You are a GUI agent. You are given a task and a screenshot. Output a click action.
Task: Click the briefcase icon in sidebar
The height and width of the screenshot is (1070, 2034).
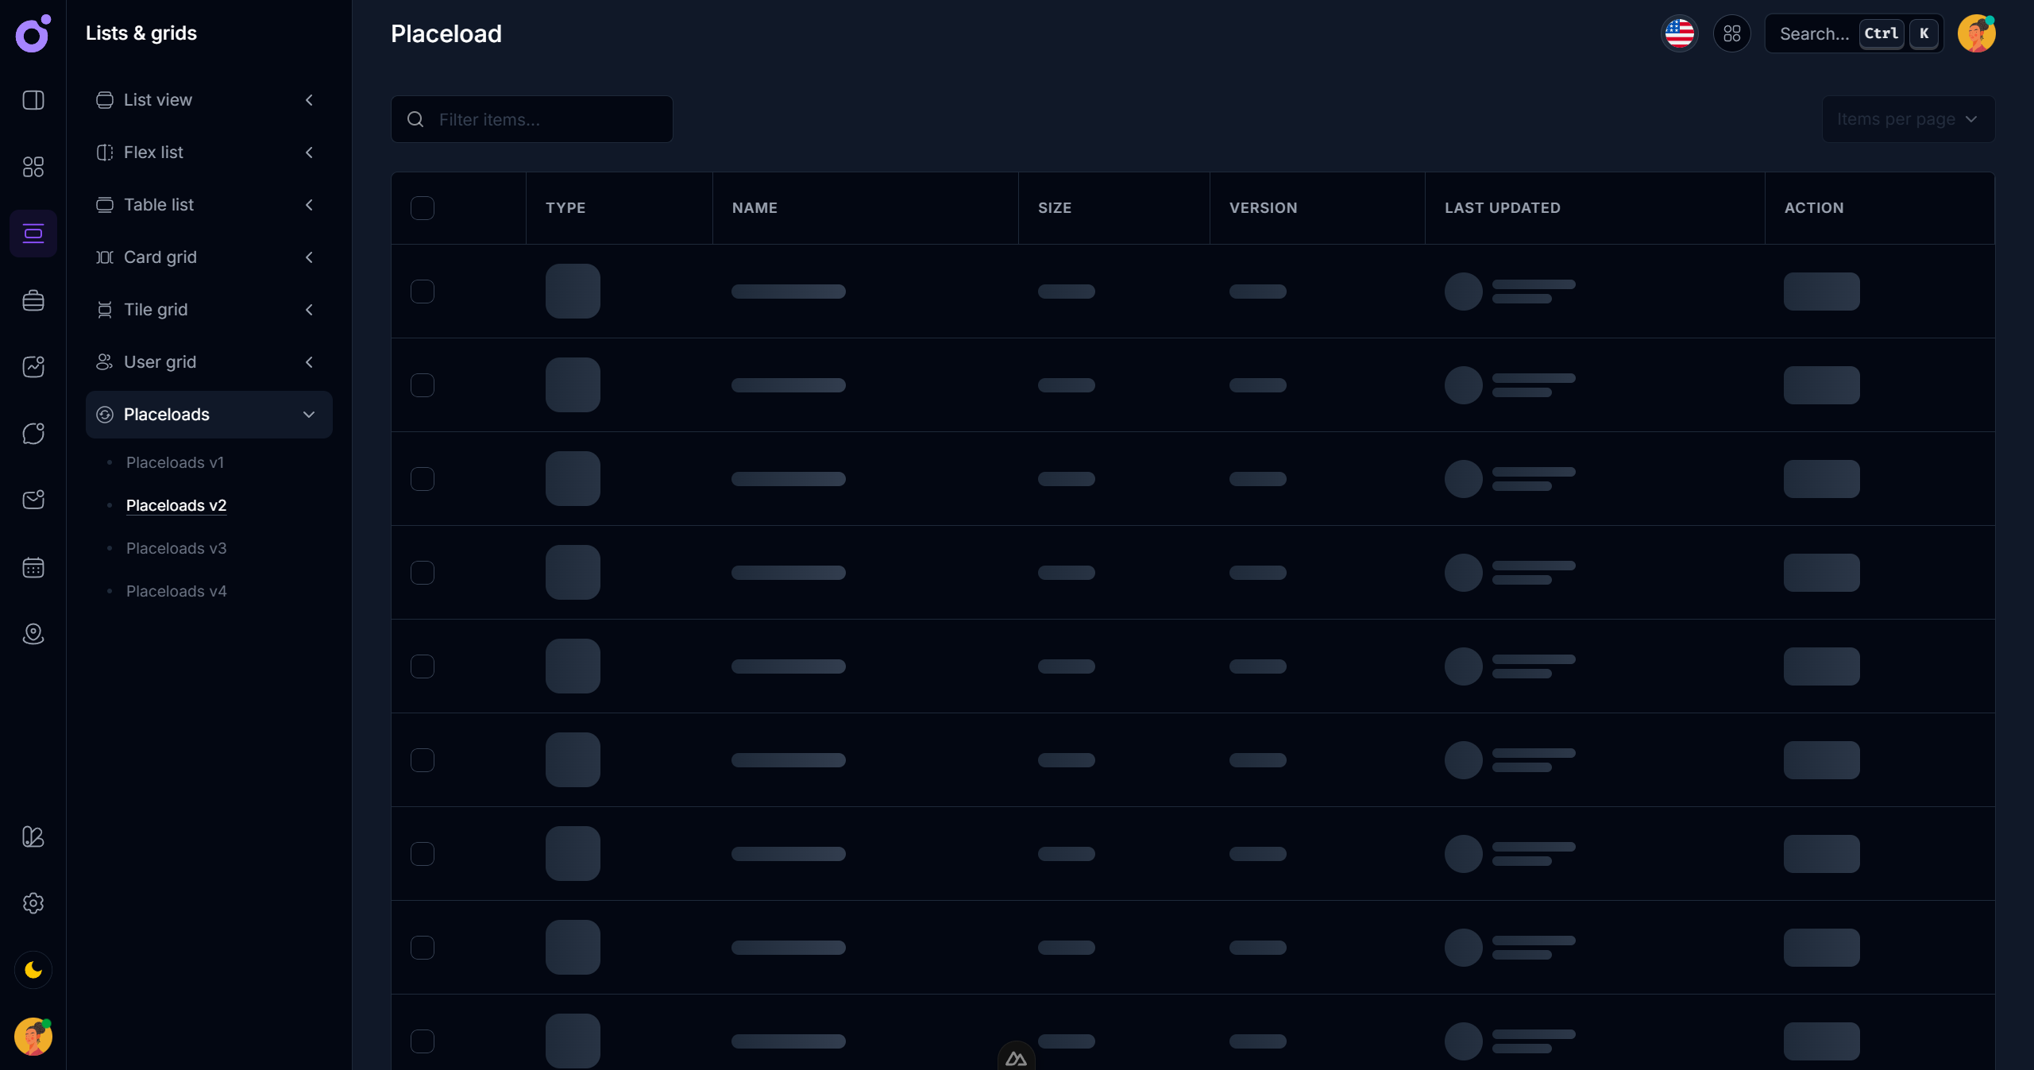pyautogui.click(x=33, y=300)
